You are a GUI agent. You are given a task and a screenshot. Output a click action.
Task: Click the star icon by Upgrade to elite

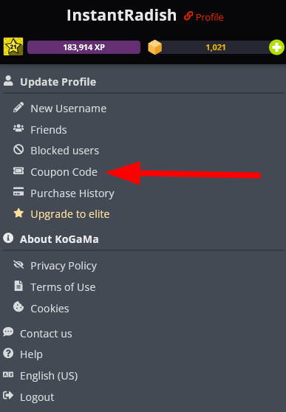point(18,213)
